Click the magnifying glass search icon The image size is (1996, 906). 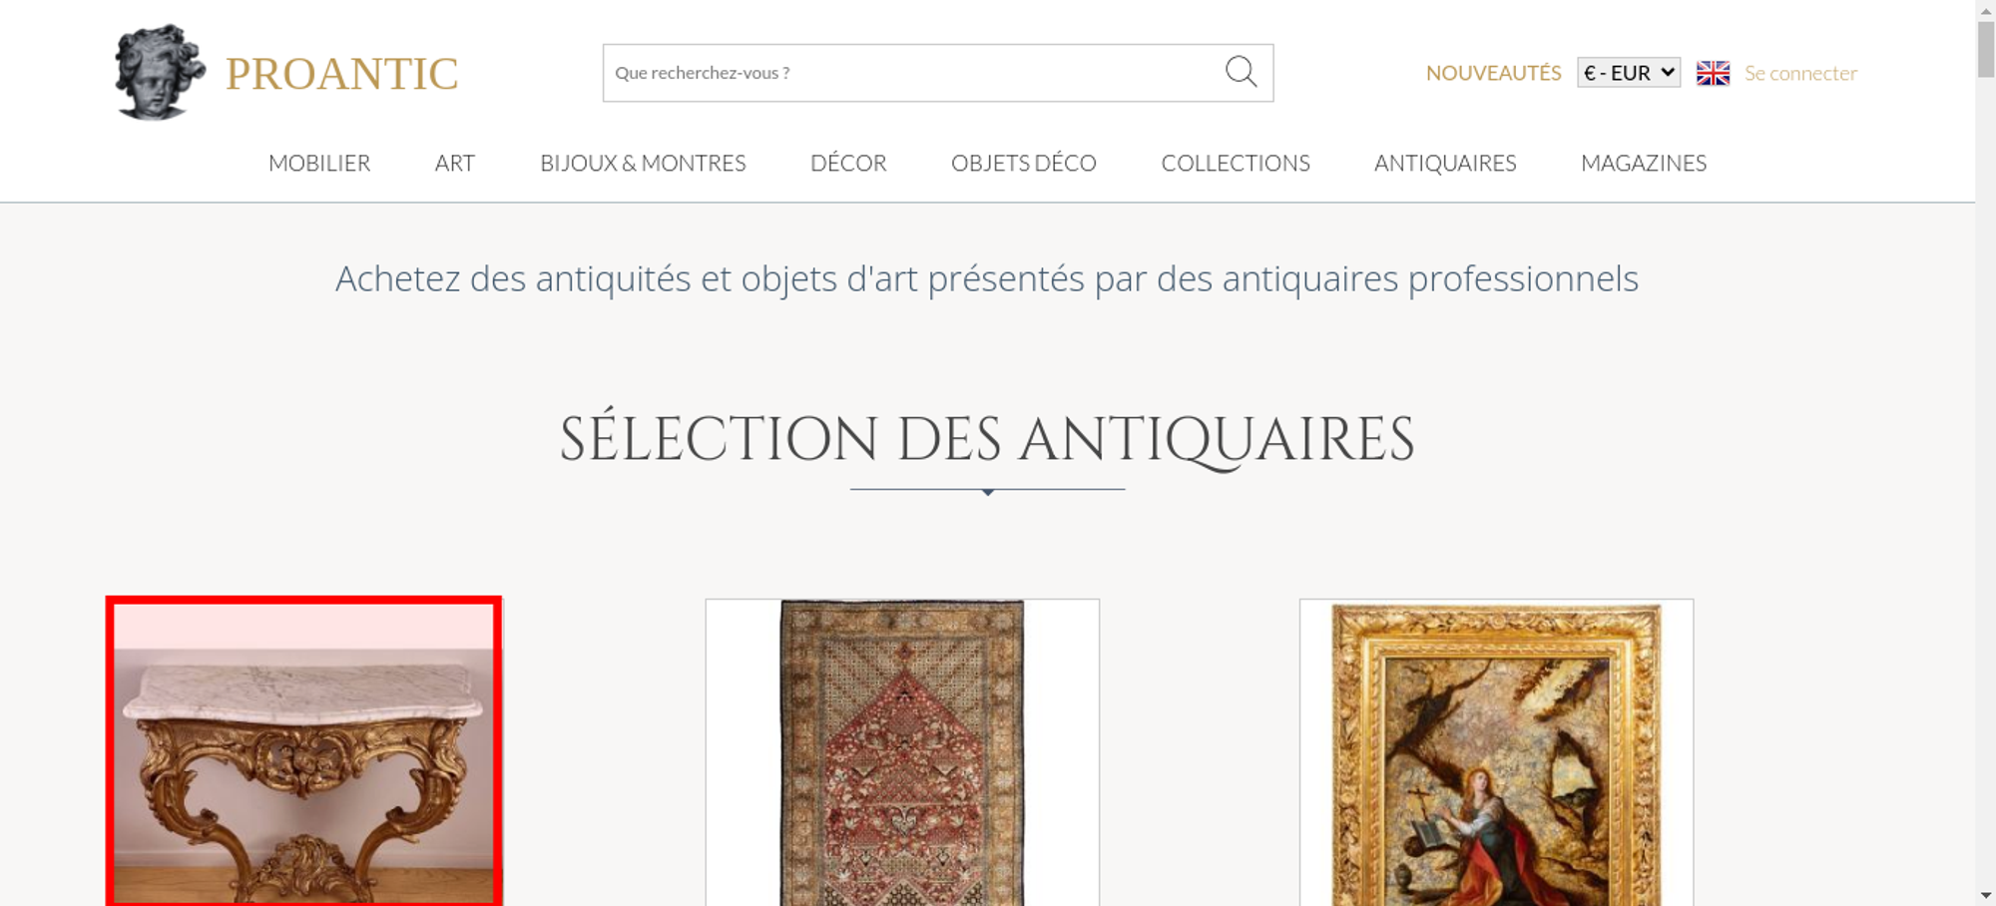click(1241, 72)
